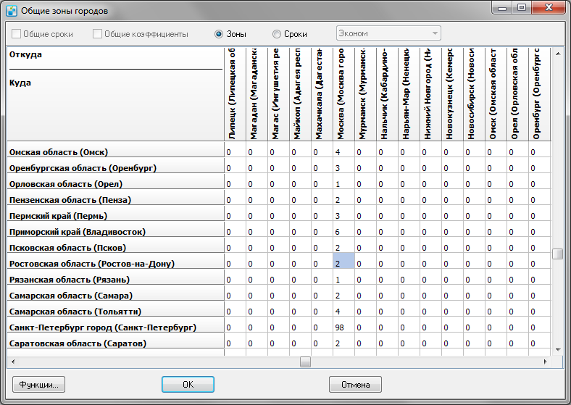
Task: Select row 'Оренбургская область (Оренбург)'
Action: click(x=115, y=165)
